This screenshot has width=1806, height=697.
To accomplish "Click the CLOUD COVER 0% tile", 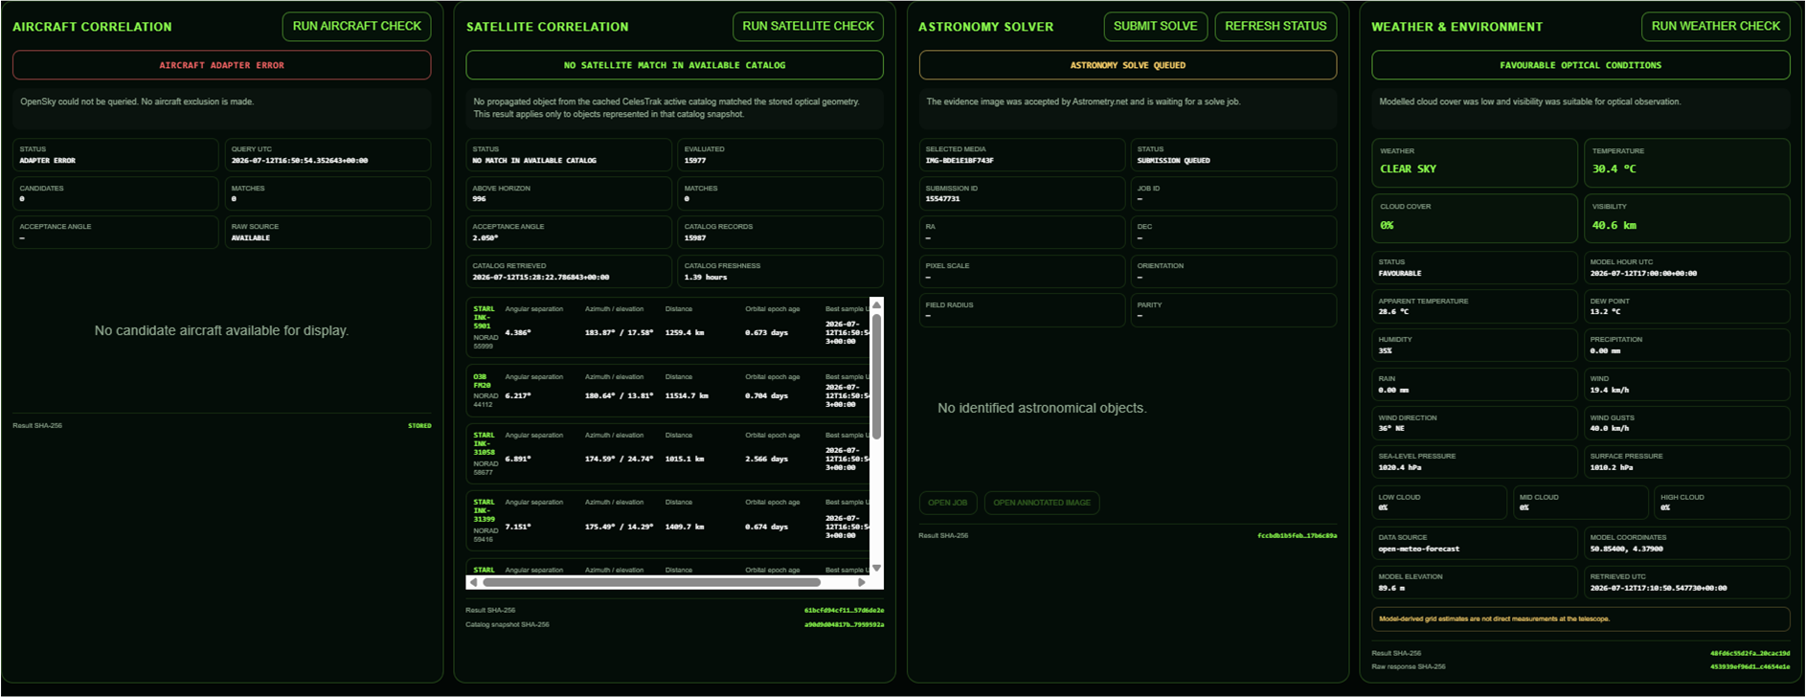I will pyautogui.click(x=1475, y=218).
